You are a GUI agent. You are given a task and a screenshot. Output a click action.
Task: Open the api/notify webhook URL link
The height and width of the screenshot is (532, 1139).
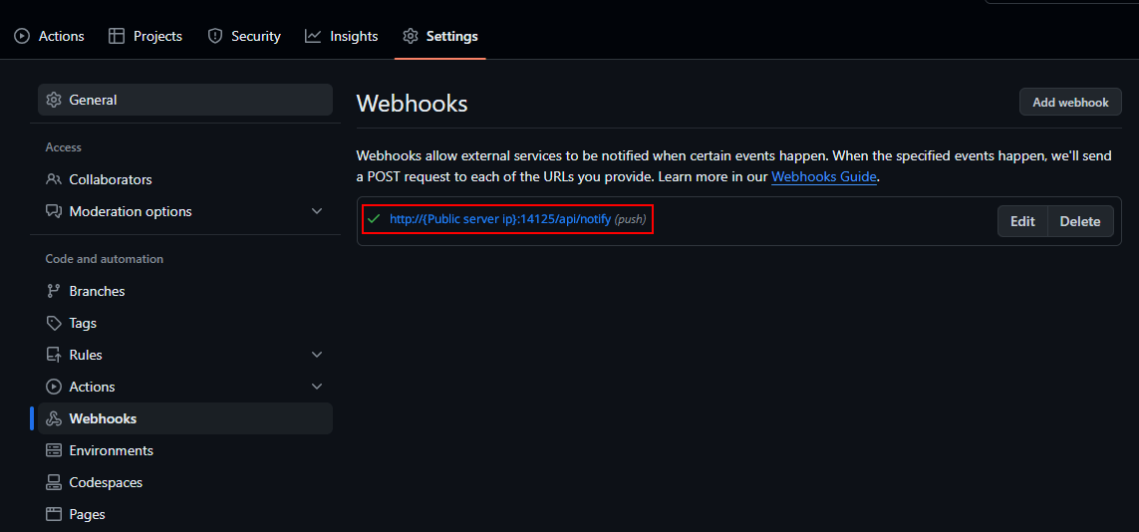500,218
